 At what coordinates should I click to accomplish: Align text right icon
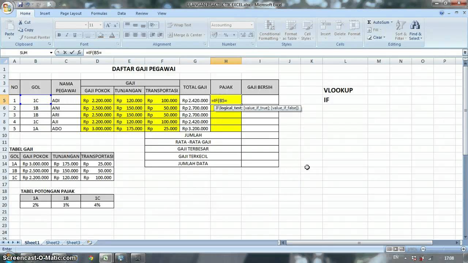pyautogui.click(x=143, y=35)
